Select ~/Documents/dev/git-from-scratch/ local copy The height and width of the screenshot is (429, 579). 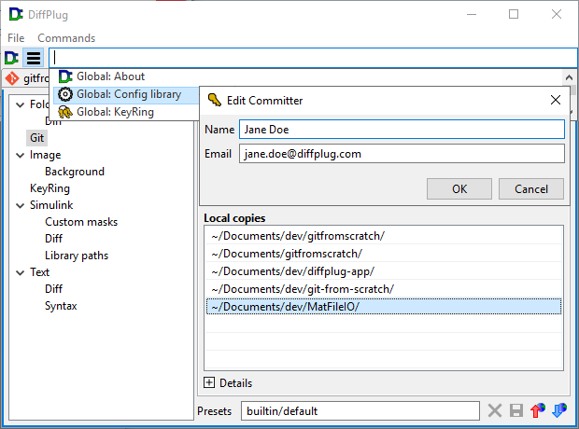(384, 289)
